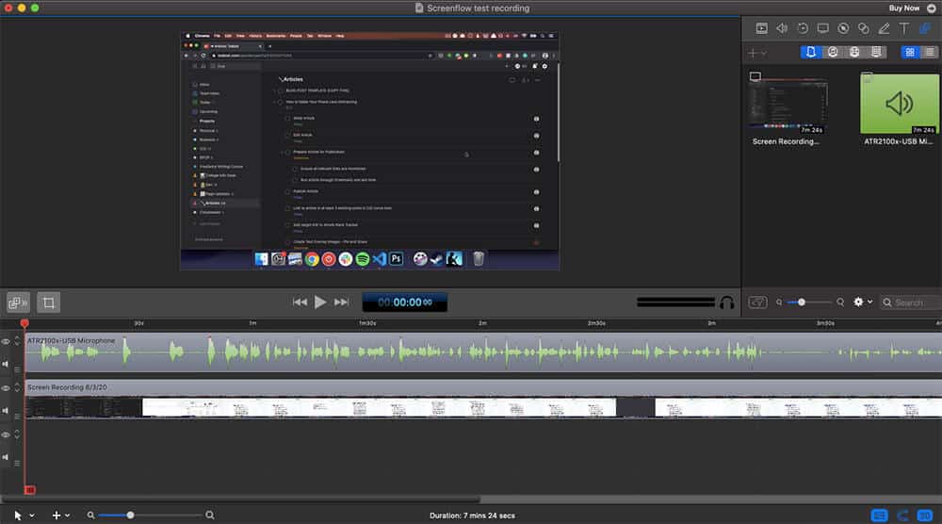Hide the empty third timeline track
This screenshot has width=942, height=524.
[x=6, y=434]
